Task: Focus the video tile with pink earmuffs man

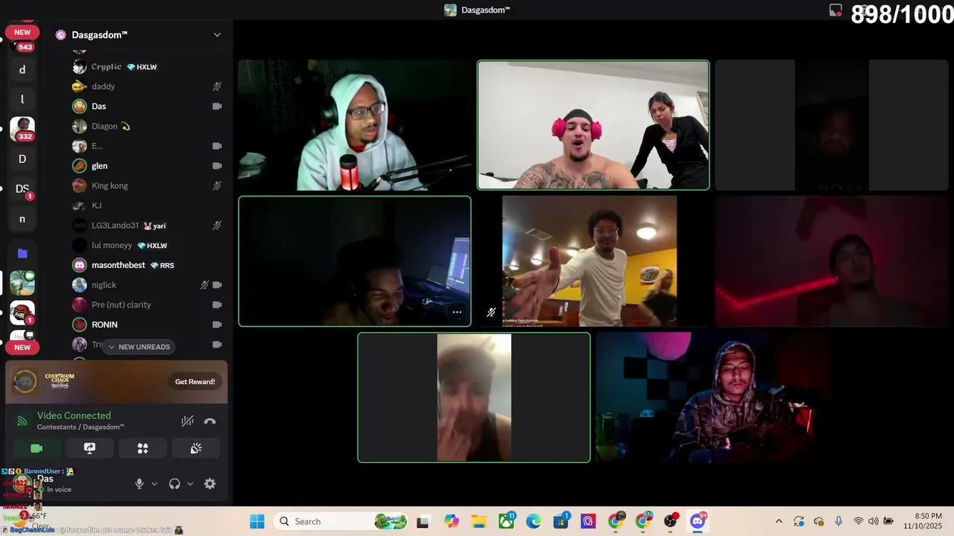Action: click(x=593, y=125)
